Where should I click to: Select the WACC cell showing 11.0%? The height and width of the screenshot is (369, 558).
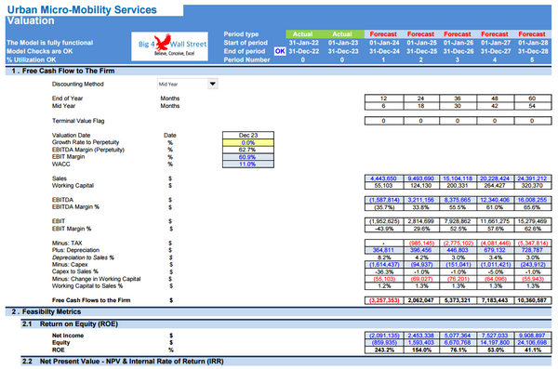248,164
